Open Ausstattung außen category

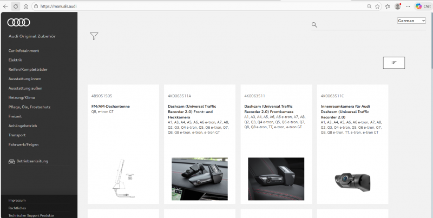tap(25, 88)
